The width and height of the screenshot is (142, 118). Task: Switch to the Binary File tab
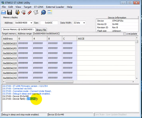pos(41,30)
